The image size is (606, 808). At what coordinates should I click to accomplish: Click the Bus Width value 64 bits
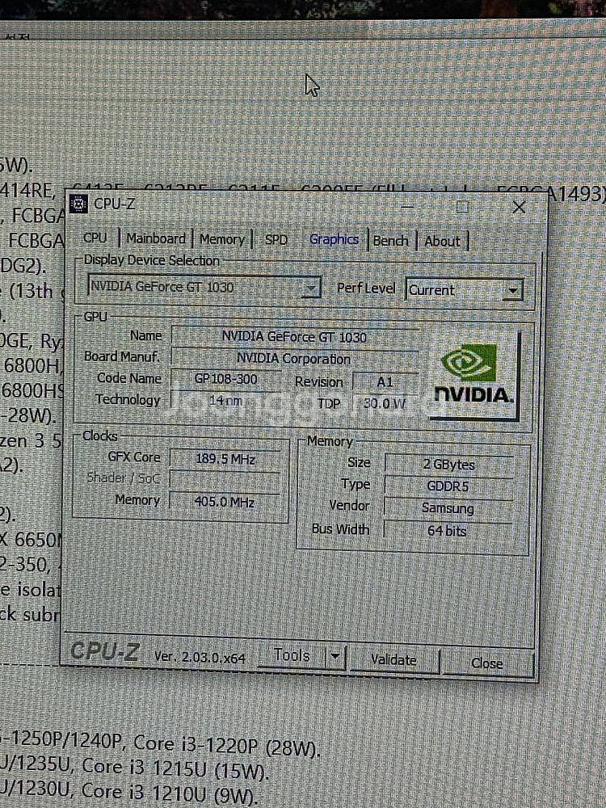pos(448,531)
